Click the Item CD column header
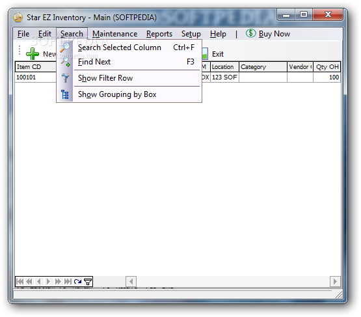The image size is (361, 317). click(x=36, y=67)
